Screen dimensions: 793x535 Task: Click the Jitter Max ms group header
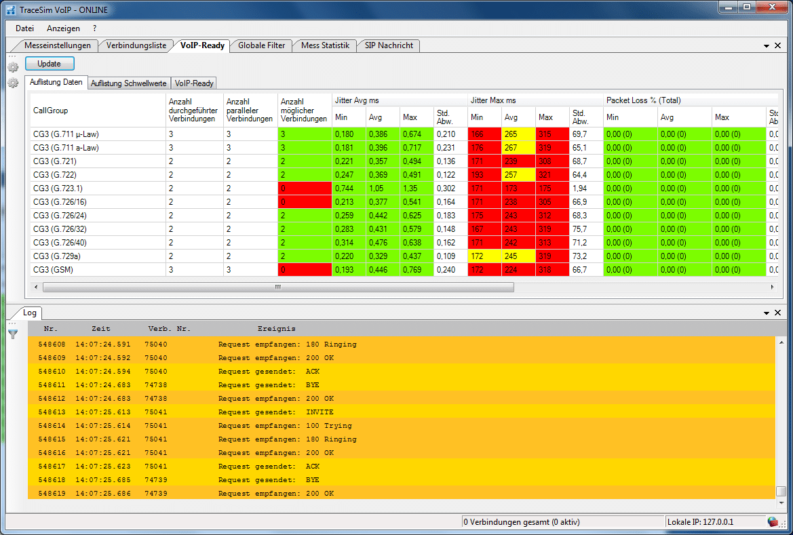point(536,100)
